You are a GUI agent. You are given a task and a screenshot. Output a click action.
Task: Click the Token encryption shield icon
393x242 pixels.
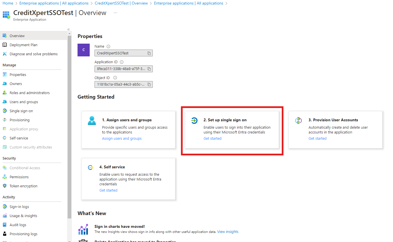(x=5, y=186)
